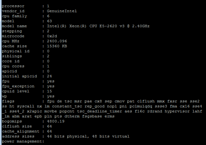Click the cpuid level value 15

click(49, 91)
